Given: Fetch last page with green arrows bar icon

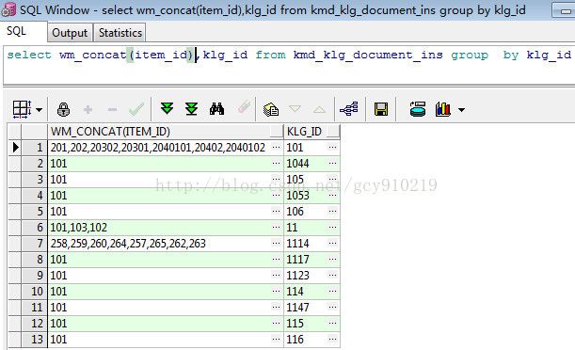Looking at the screenshot, I should click(x=191, y=108).
